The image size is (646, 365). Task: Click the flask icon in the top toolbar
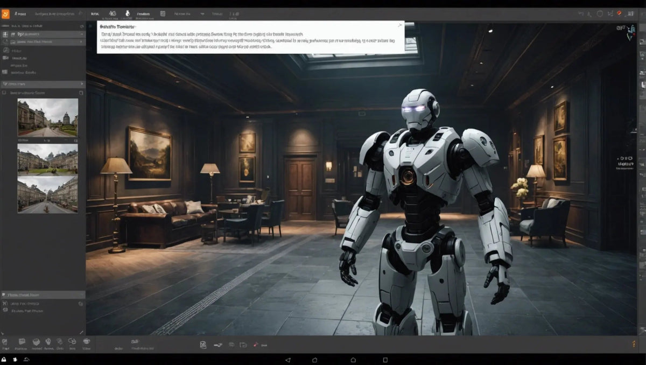tap(128, 13)
